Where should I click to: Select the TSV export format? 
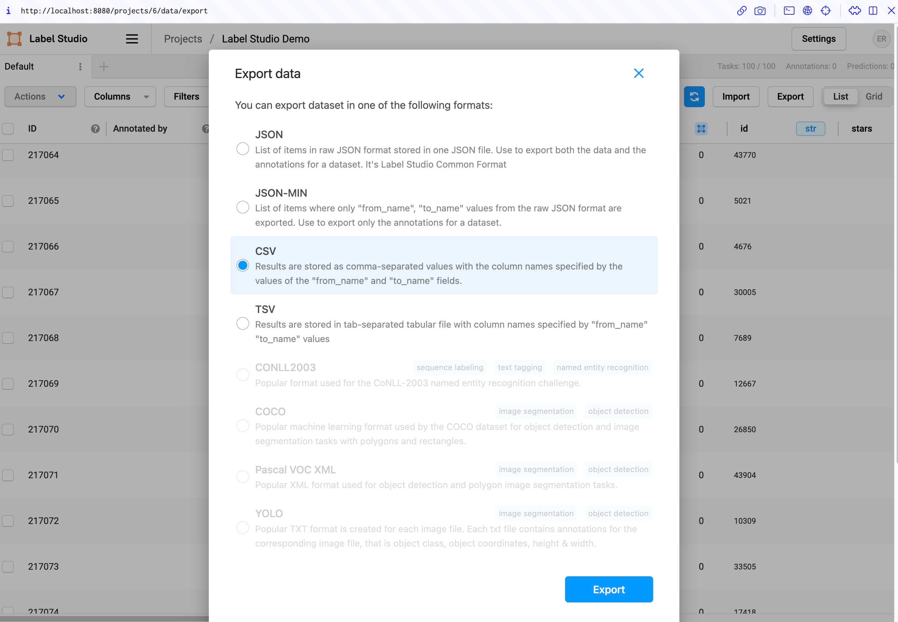coord(242,323)
